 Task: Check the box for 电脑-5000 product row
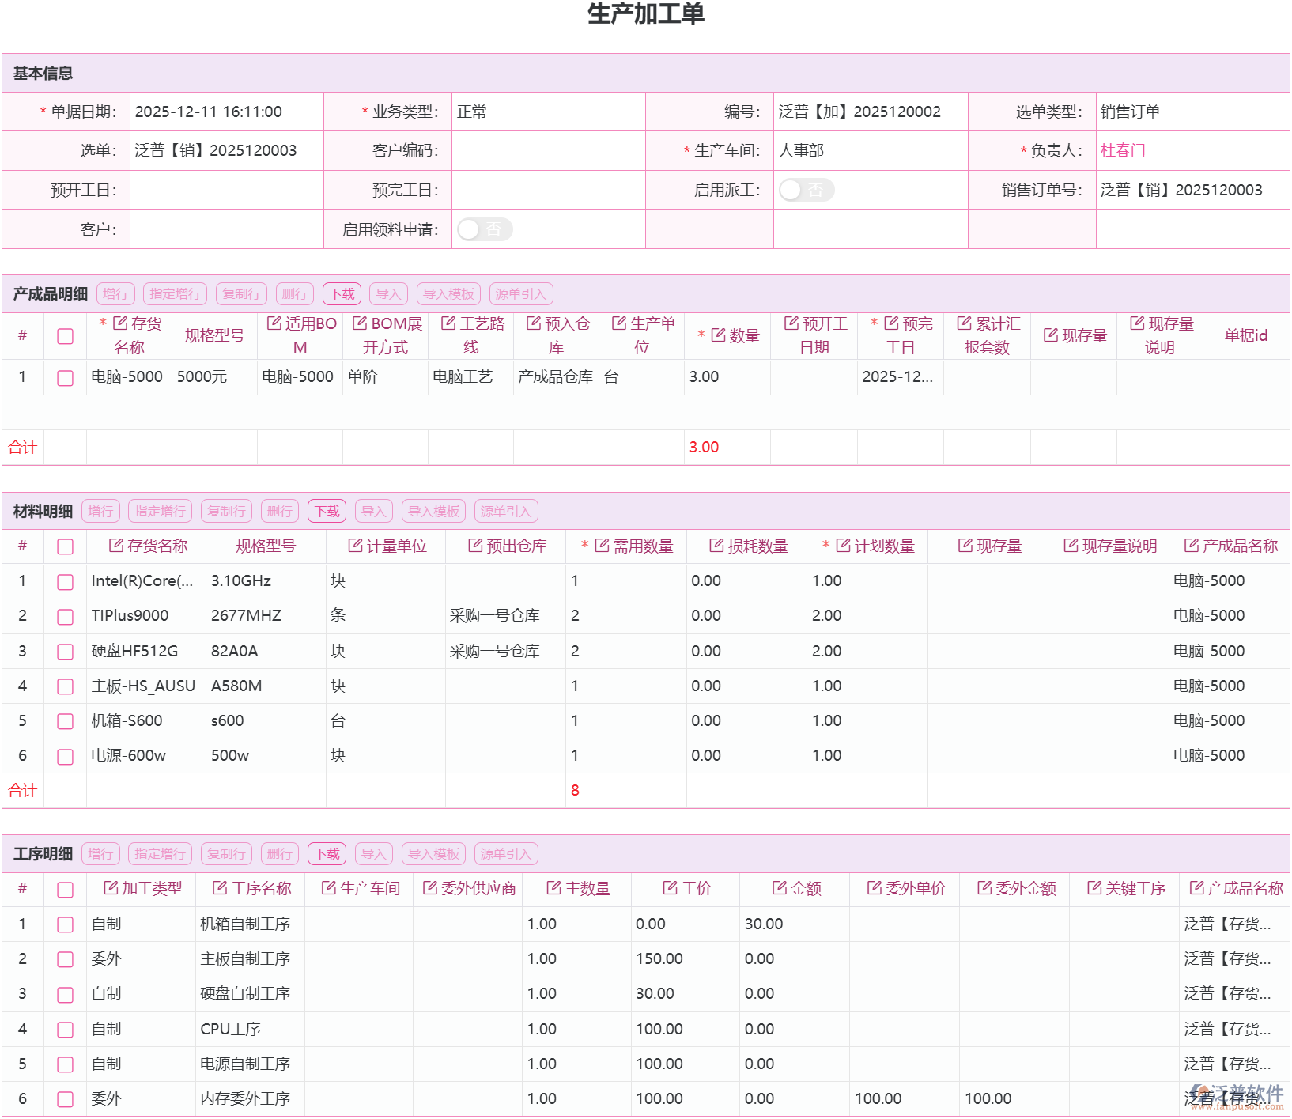66,378
